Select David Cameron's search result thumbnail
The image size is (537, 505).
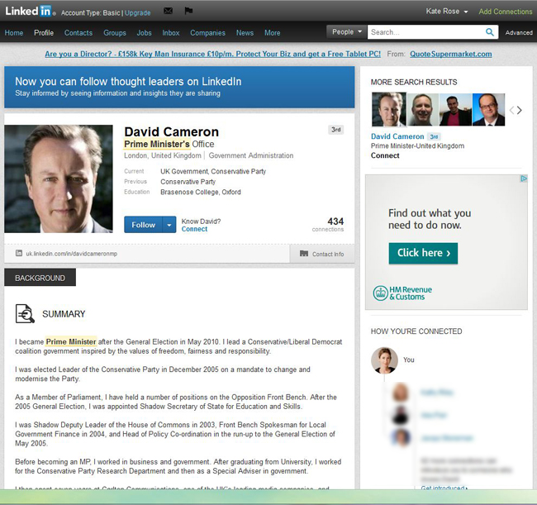click(389, 110)
